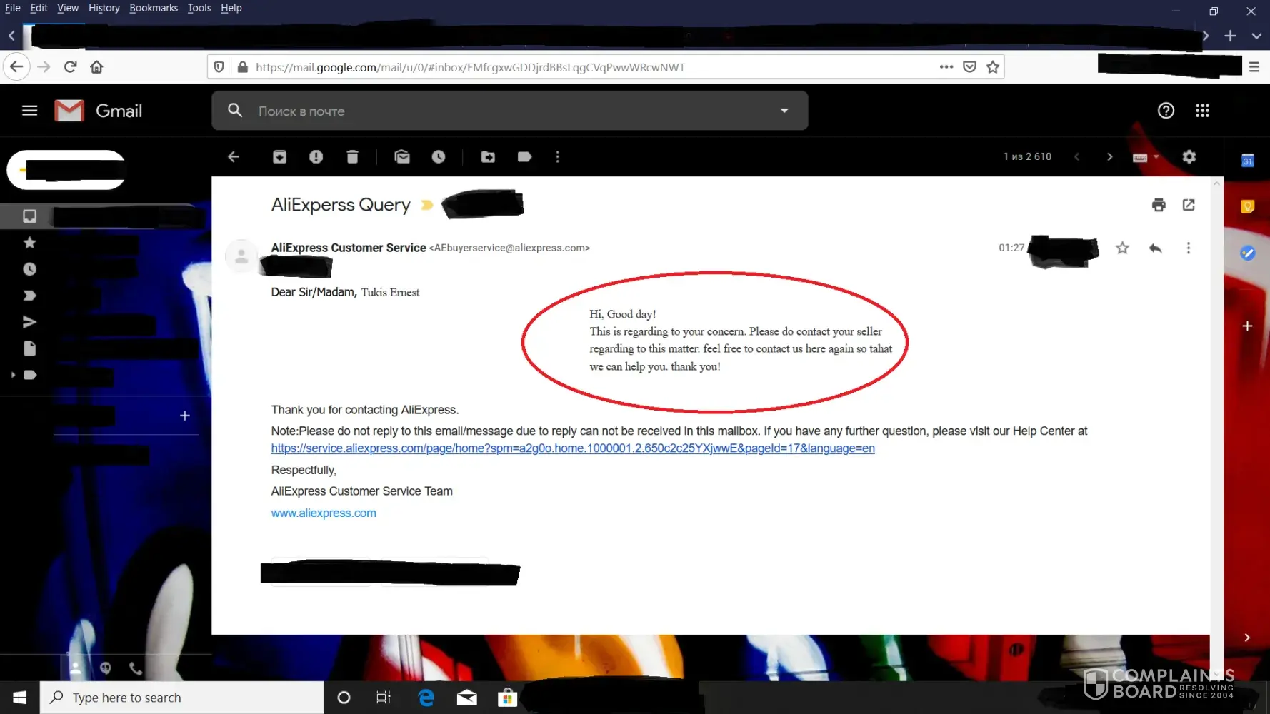1270x714 pixels.
Task: Open more options for this message
Action: pyautogui.click(x=1189, y=248)
